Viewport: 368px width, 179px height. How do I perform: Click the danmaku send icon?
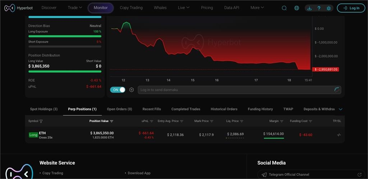click(x=337, y=90)
